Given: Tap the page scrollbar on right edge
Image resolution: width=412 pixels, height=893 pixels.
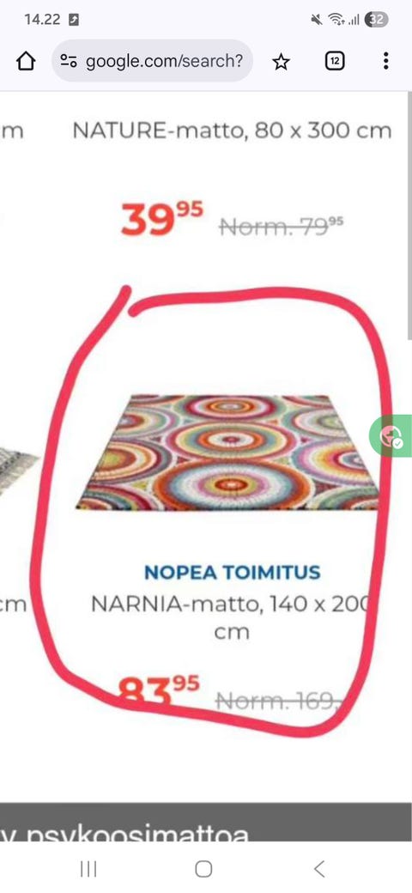Looking at the screenshot, I should tap(409, 216).
